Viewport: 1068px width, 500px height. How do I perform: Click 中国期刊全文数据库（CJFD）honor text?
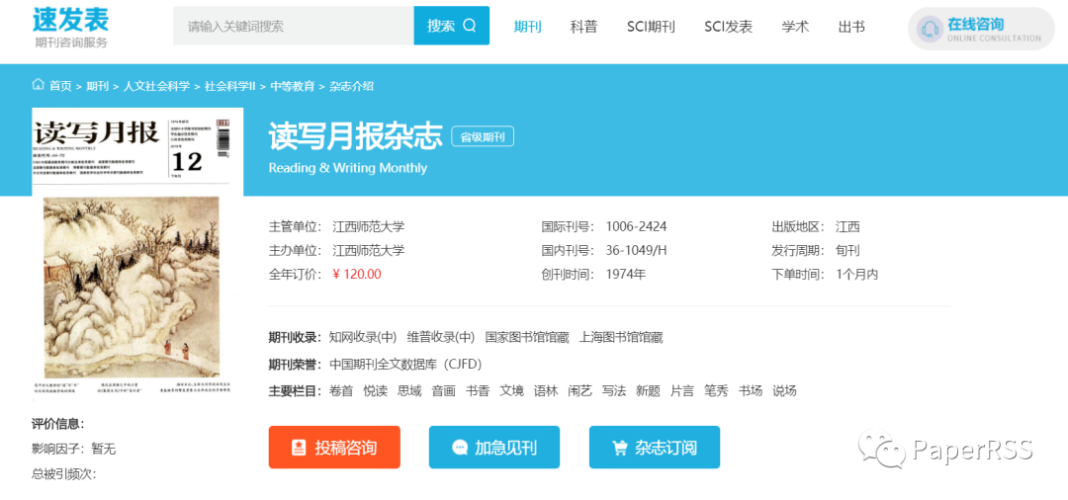[405, 364]
